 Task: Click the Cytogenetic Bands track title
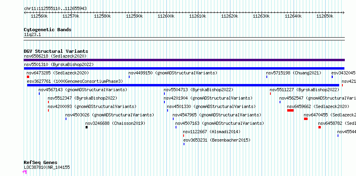[x=48, y=30]
